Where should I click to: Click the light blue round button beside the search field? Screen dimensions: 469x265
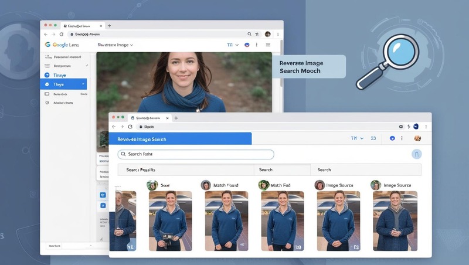tap(416, 154)
